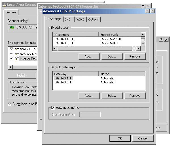Click IP list scroll right arrow
The image size is (171, 148).
[138, 48]
